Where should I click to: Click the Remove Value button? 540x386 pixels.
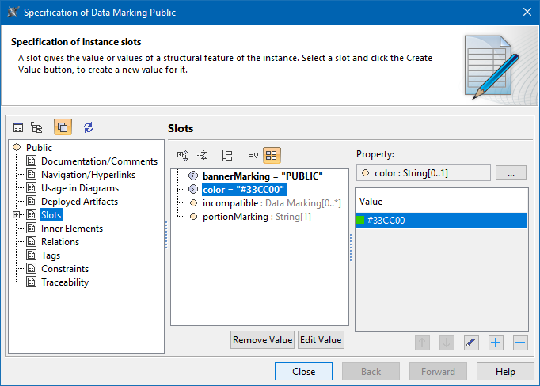(262, 340)
